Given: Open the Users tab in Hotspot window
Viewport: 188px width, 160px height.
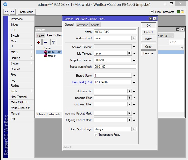Looking at the screenshot, I should [41, 36].
